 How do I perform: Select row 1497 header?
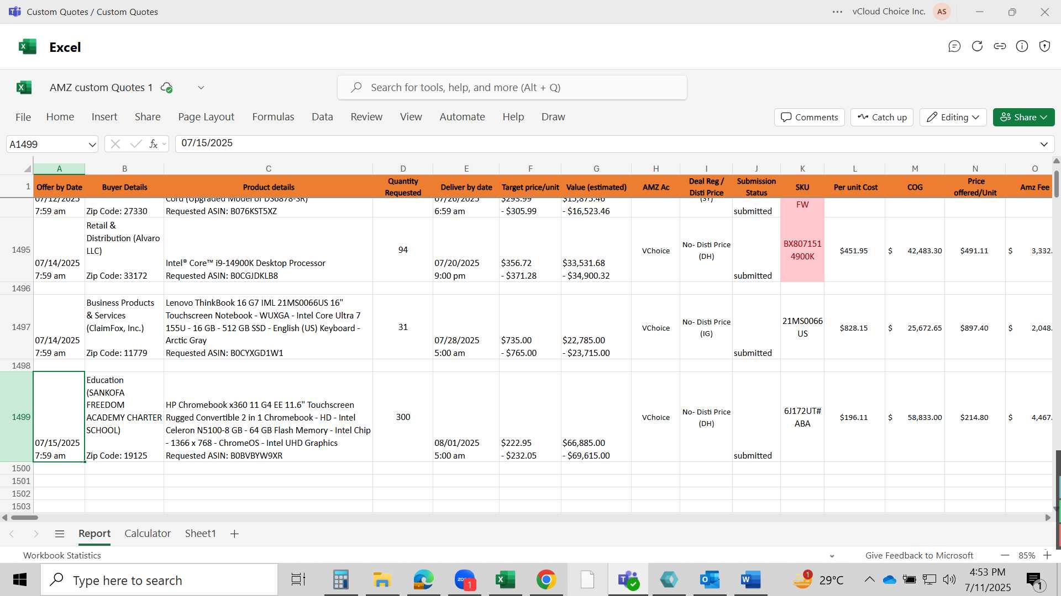pos(17,327)
